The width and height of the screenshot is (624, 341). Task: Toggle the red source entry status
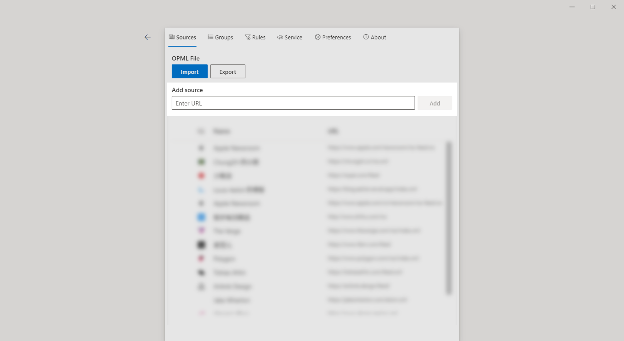201,175
